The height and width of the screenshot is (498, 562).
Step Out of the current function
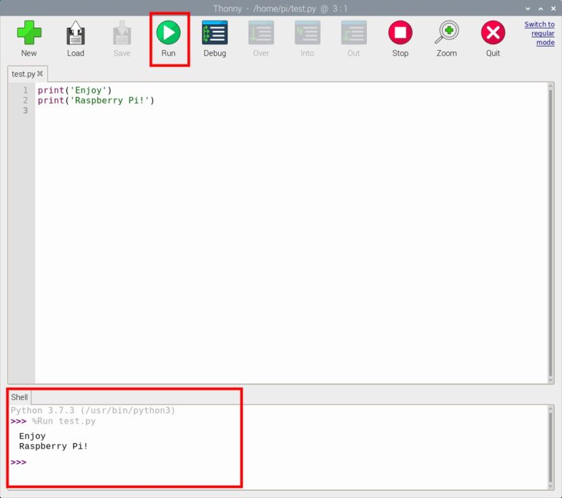[x=353, y=32]
